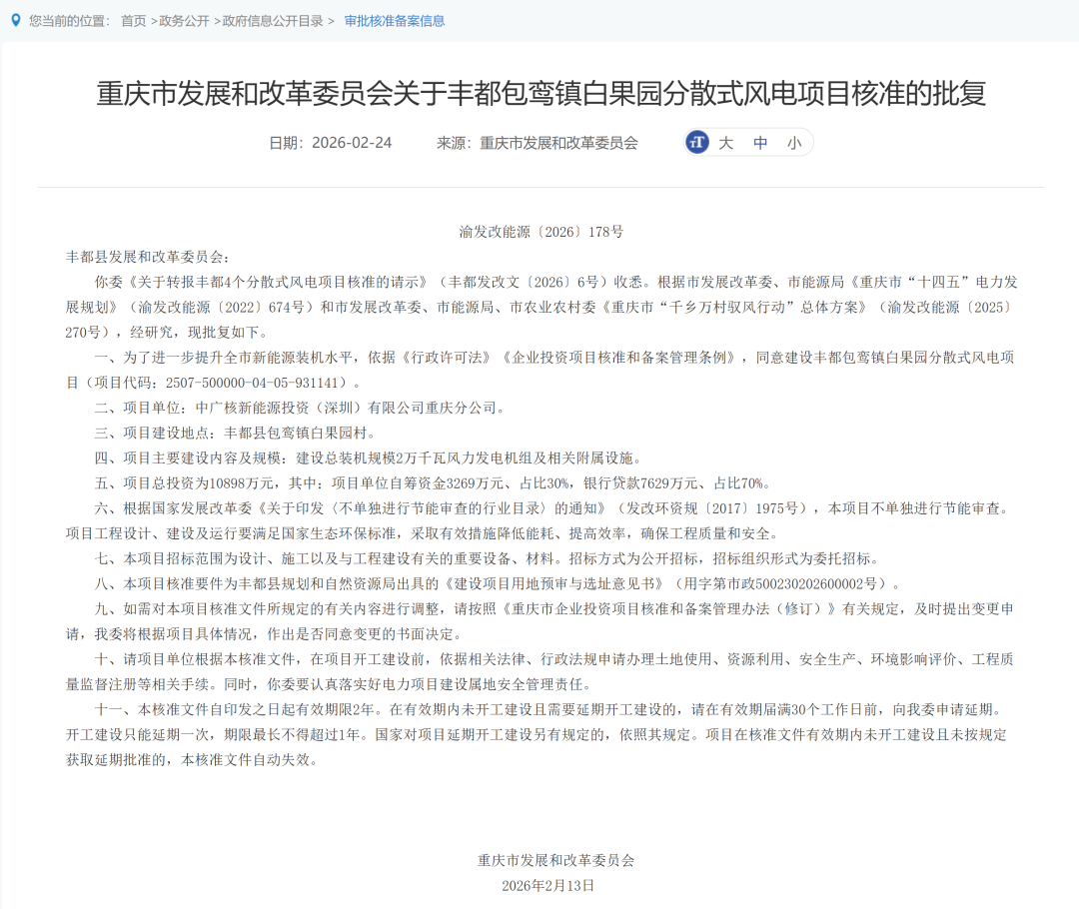Viewport: 1079px width, 909px height.
Task: Set text size to small (小)
Action: point(793,143)
